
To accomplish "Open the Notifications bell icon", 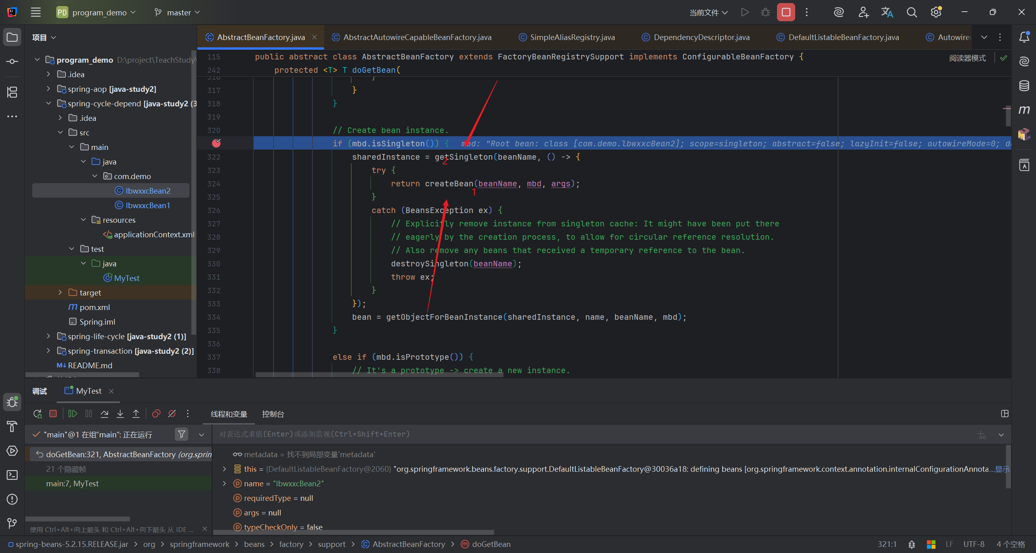I will tap(1024, 37).
